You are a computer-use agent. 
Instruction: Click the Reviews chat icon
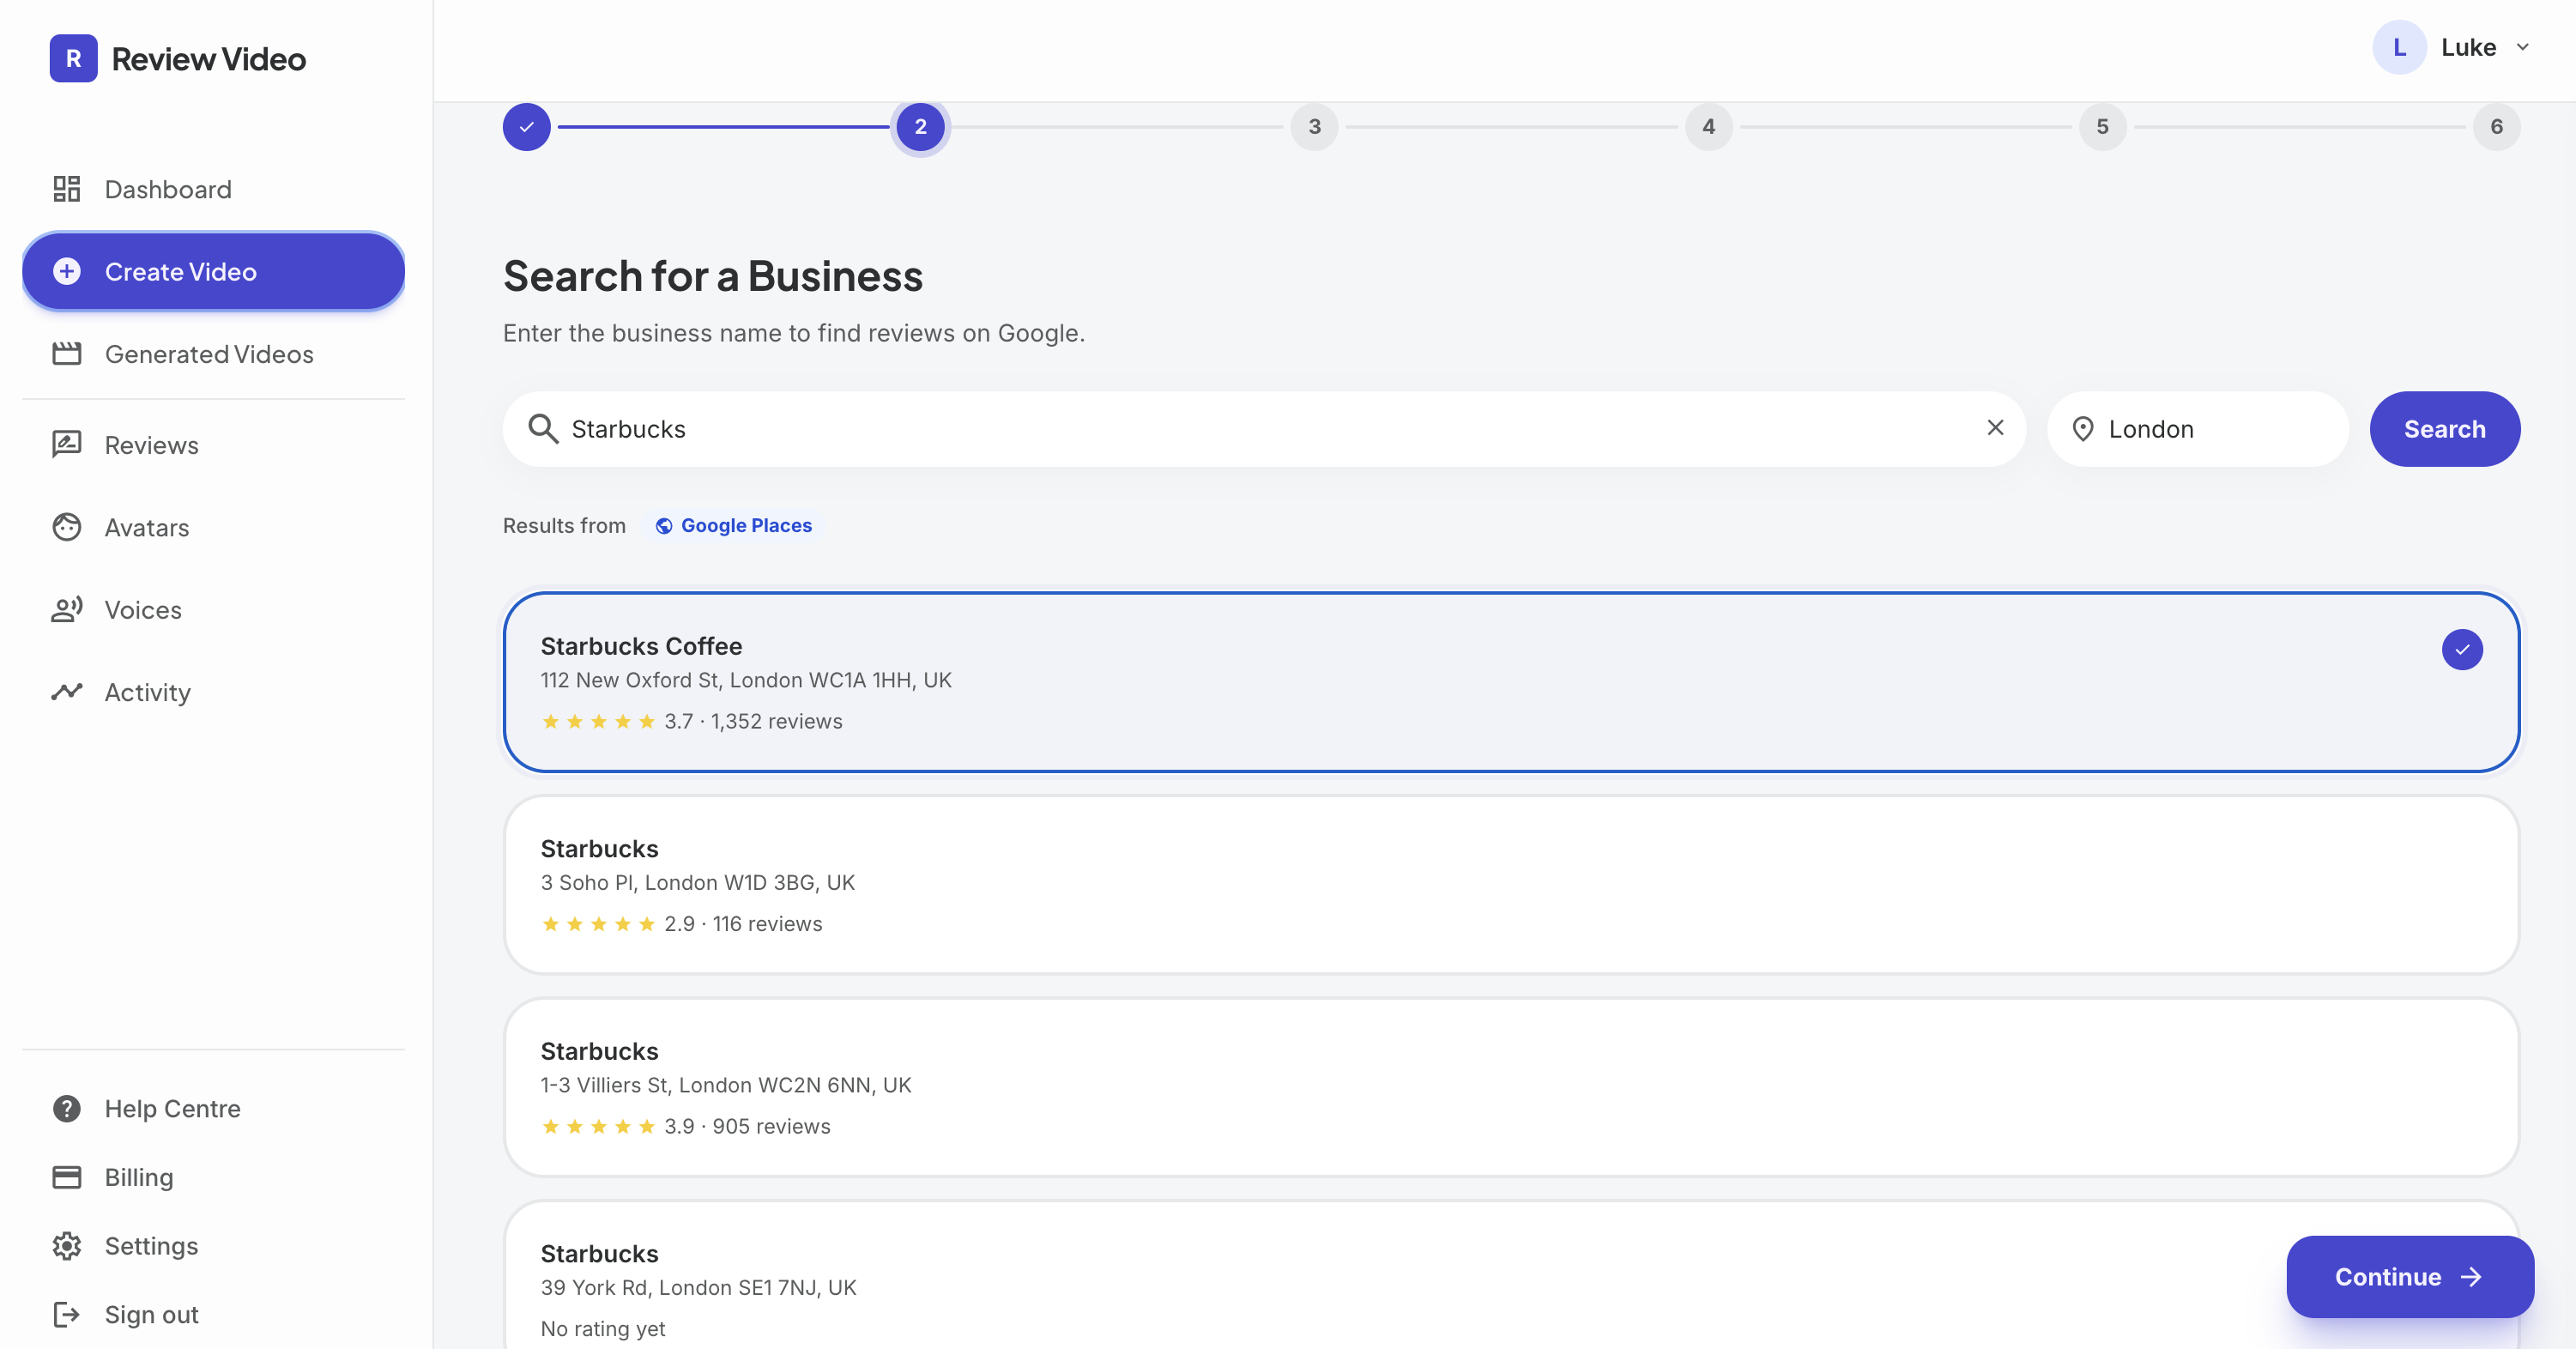(x=67, y=445)
